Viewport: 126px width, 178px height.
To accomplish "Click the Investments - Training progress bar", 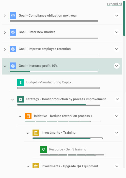I will pos(68,138).
